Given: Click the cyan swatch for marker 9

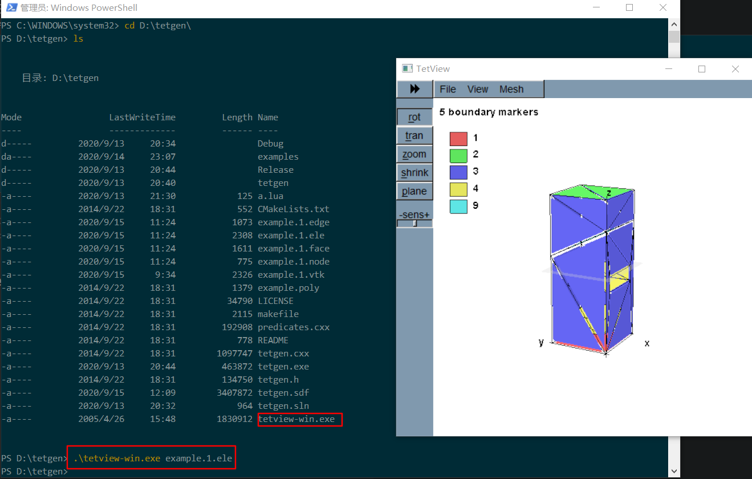Looking at the screenshot, I should 458,206.
